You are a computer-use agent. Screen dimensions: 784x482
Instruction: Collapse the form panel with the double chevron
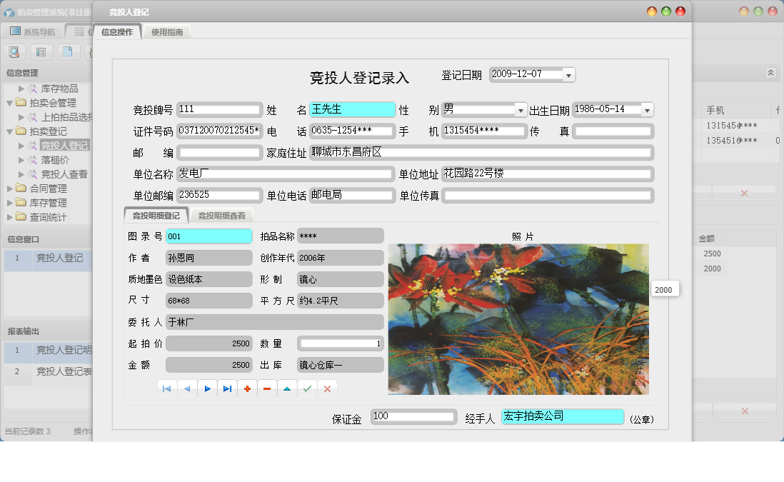pos(771,72)
